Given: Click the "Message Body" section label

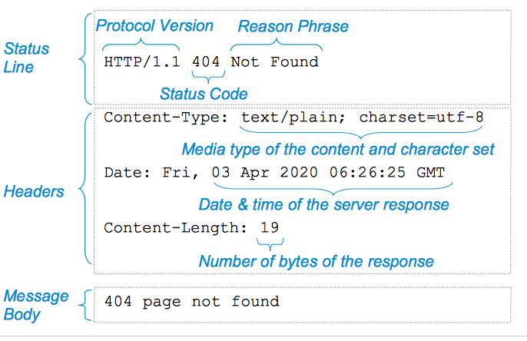Looking at the screenshot, I should point(36,305).
